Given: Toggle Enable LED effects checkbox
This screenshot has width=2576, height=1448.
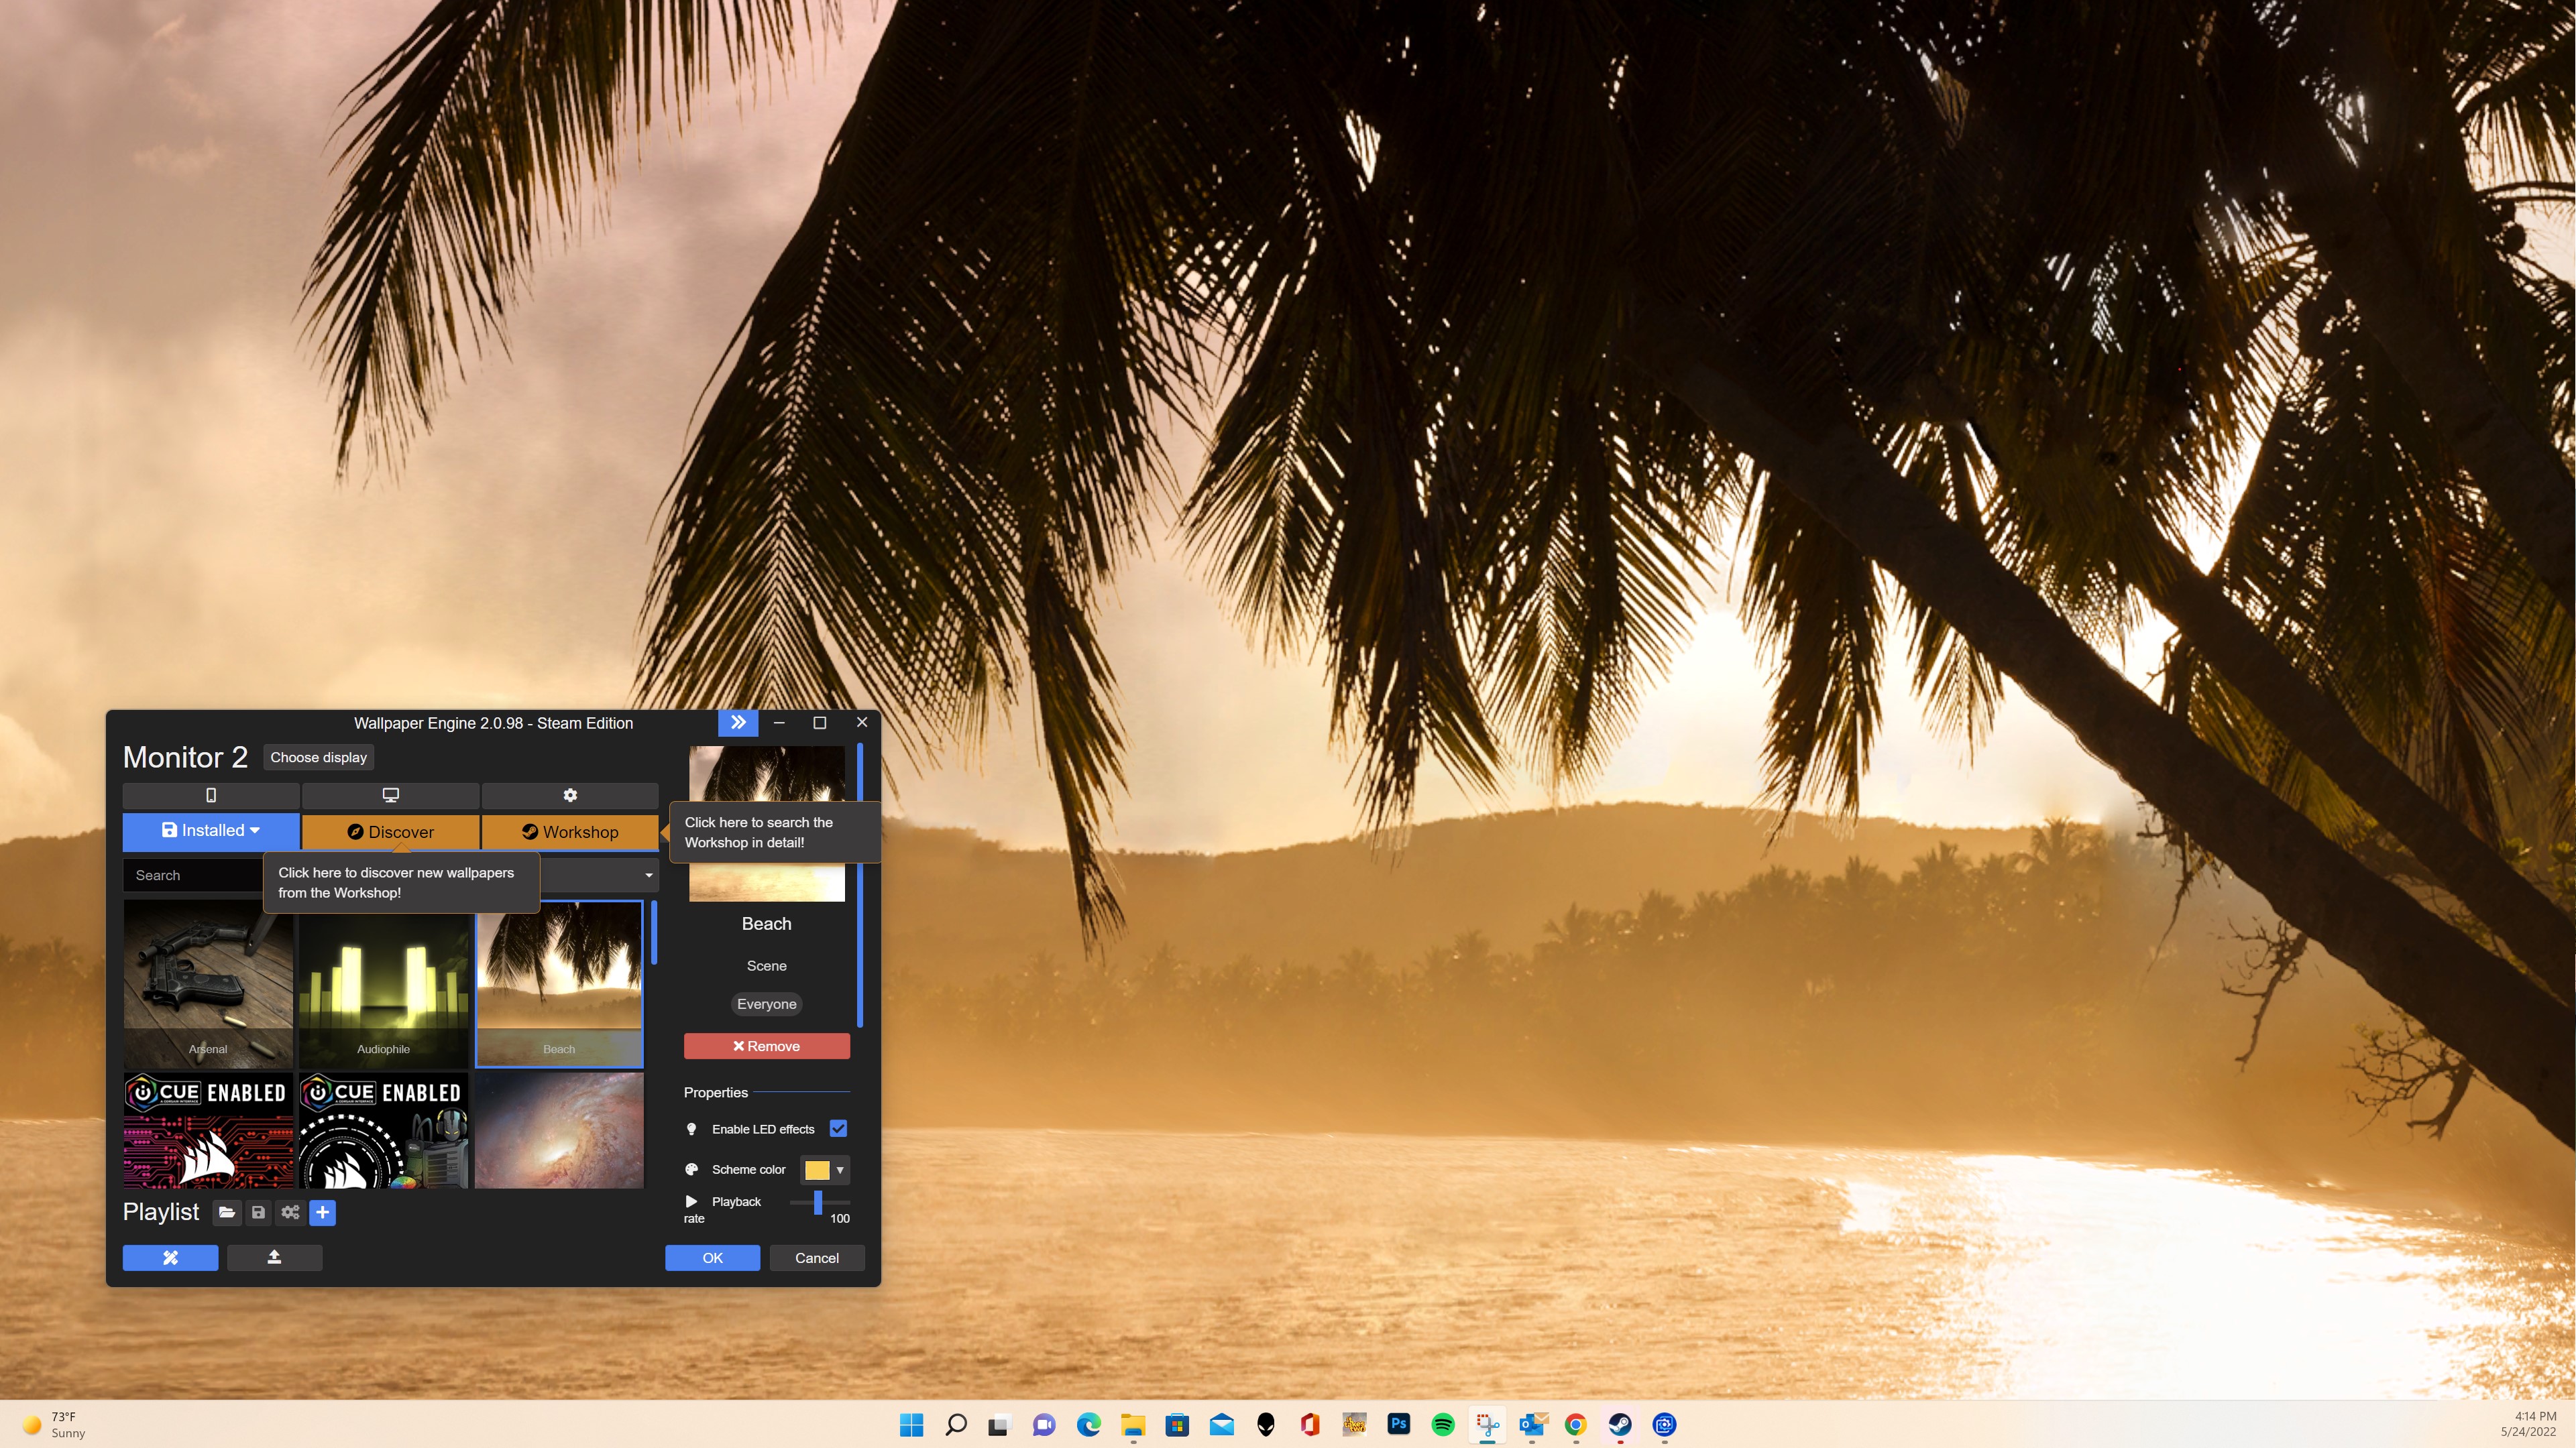Looking at the screenshot, I should [838, 1128].
